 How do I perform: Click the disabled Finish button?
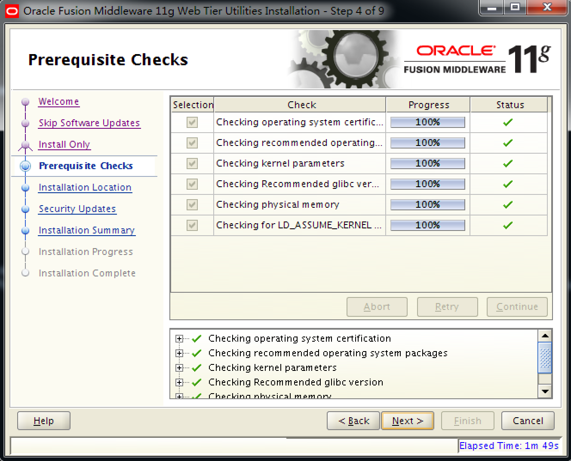468,421
